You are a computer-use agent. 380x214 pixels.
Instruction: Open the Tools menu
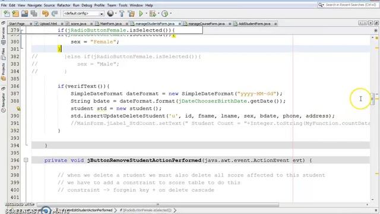click(123, 5)
